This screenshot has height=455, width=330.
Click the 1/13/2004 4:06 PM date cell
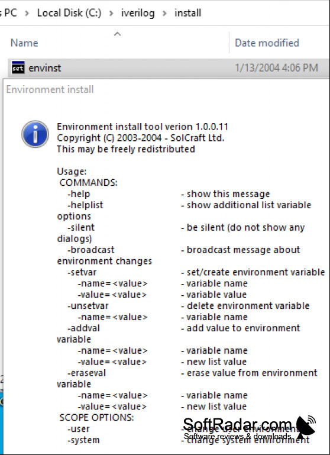276,68
